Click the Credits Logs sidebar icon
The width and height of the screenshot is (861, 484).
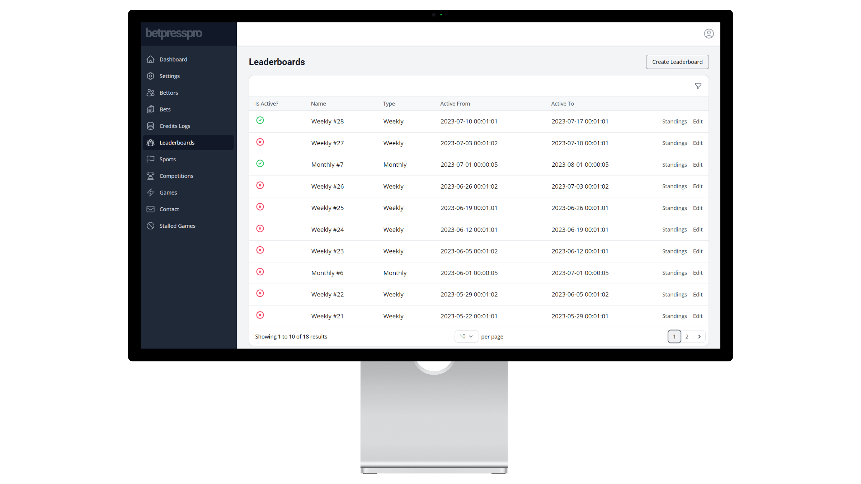point(150,125)
